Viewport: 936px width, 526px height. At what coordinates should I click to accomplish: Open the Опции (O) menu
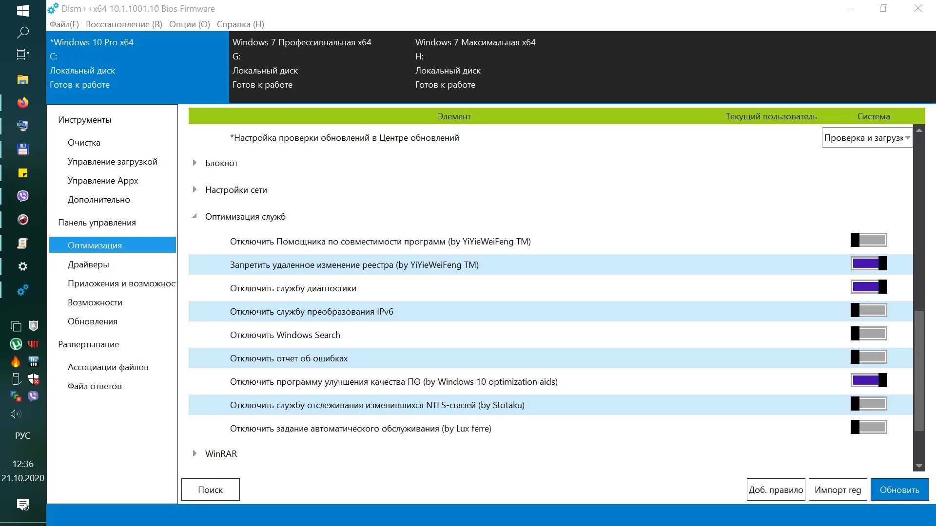point(189,24)
